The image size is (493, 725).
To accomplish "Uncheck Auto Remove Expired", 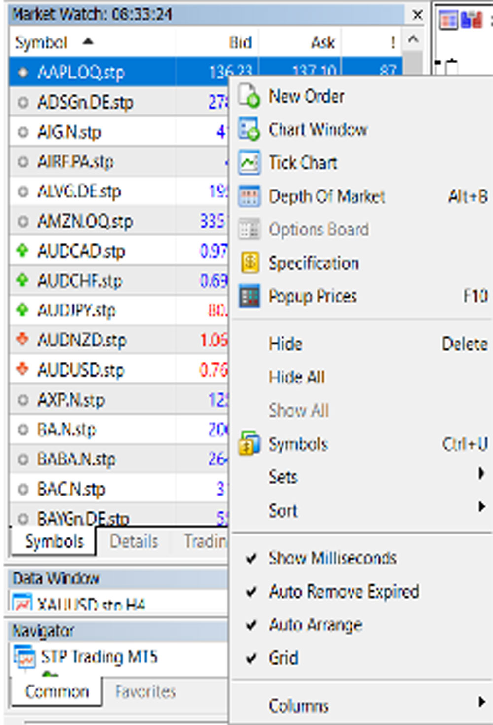I will 344,591.
